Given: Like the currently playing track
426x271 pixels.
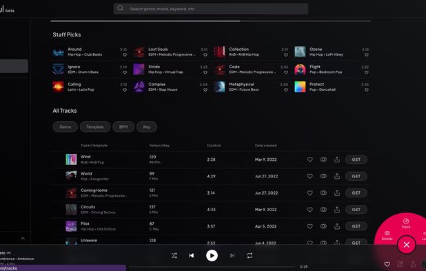Looking at the screenshot, I should (387, 264).
